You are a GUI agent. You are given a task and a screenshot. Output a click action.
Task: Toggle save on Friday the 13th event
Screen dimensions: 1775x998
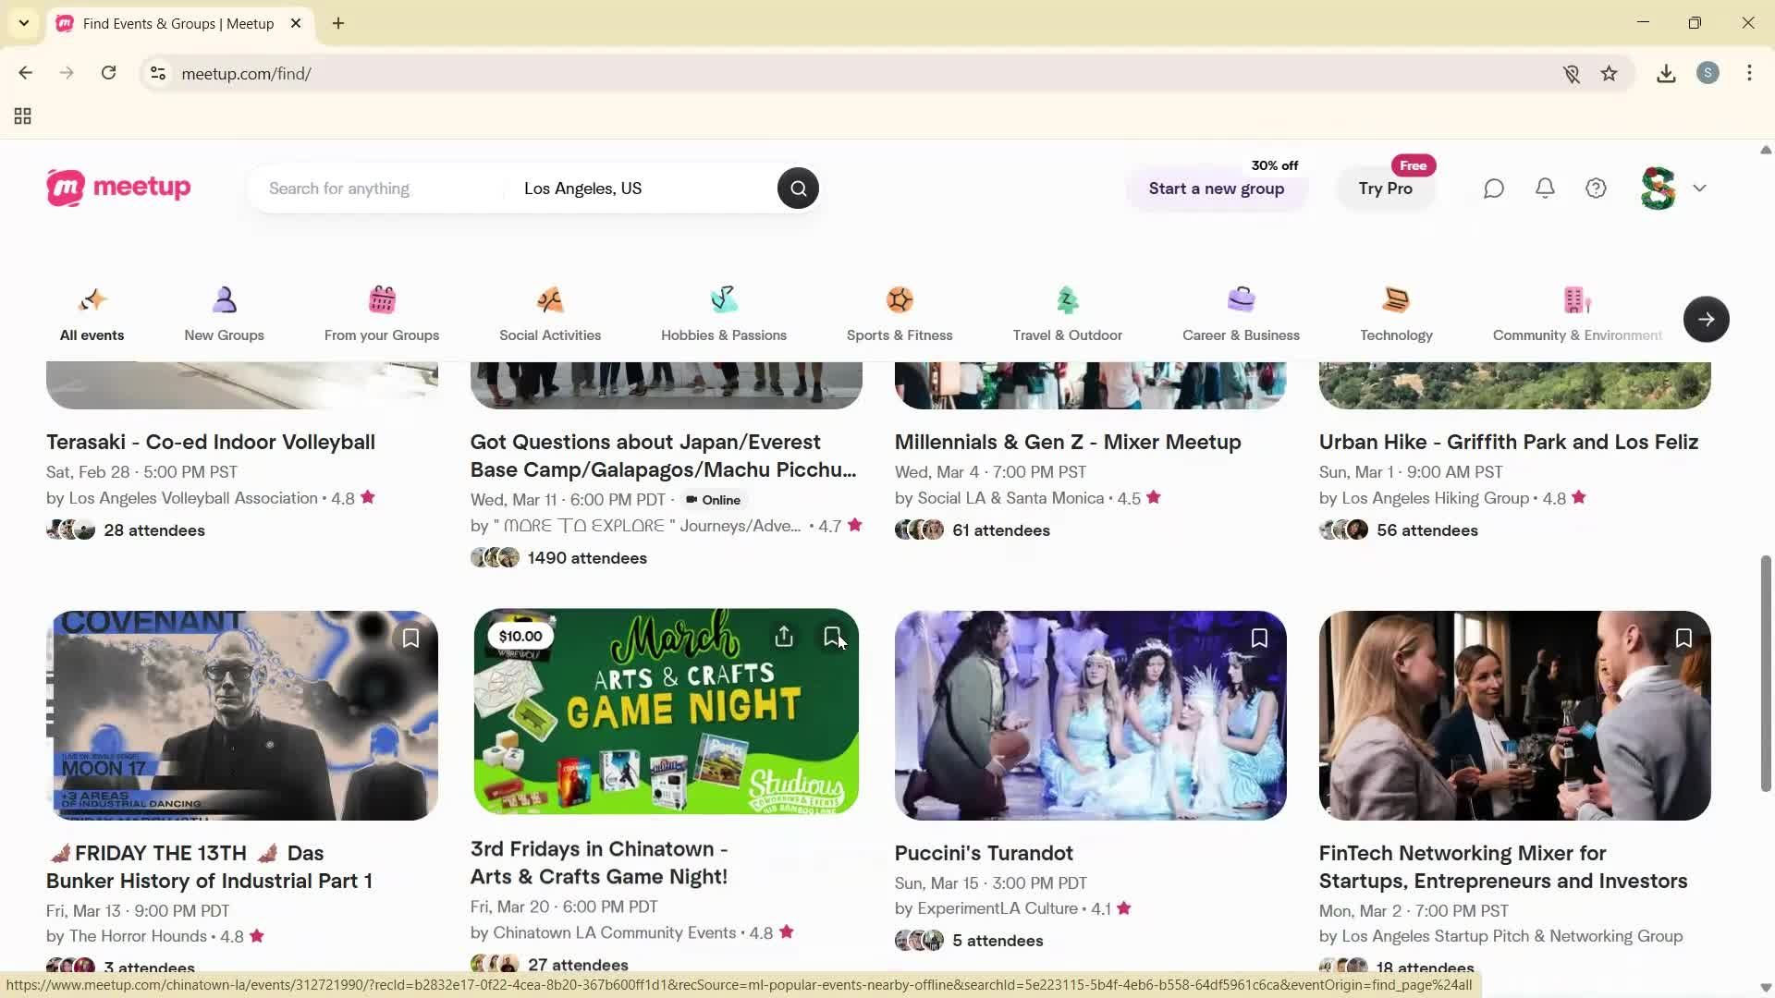coord(410,639)
